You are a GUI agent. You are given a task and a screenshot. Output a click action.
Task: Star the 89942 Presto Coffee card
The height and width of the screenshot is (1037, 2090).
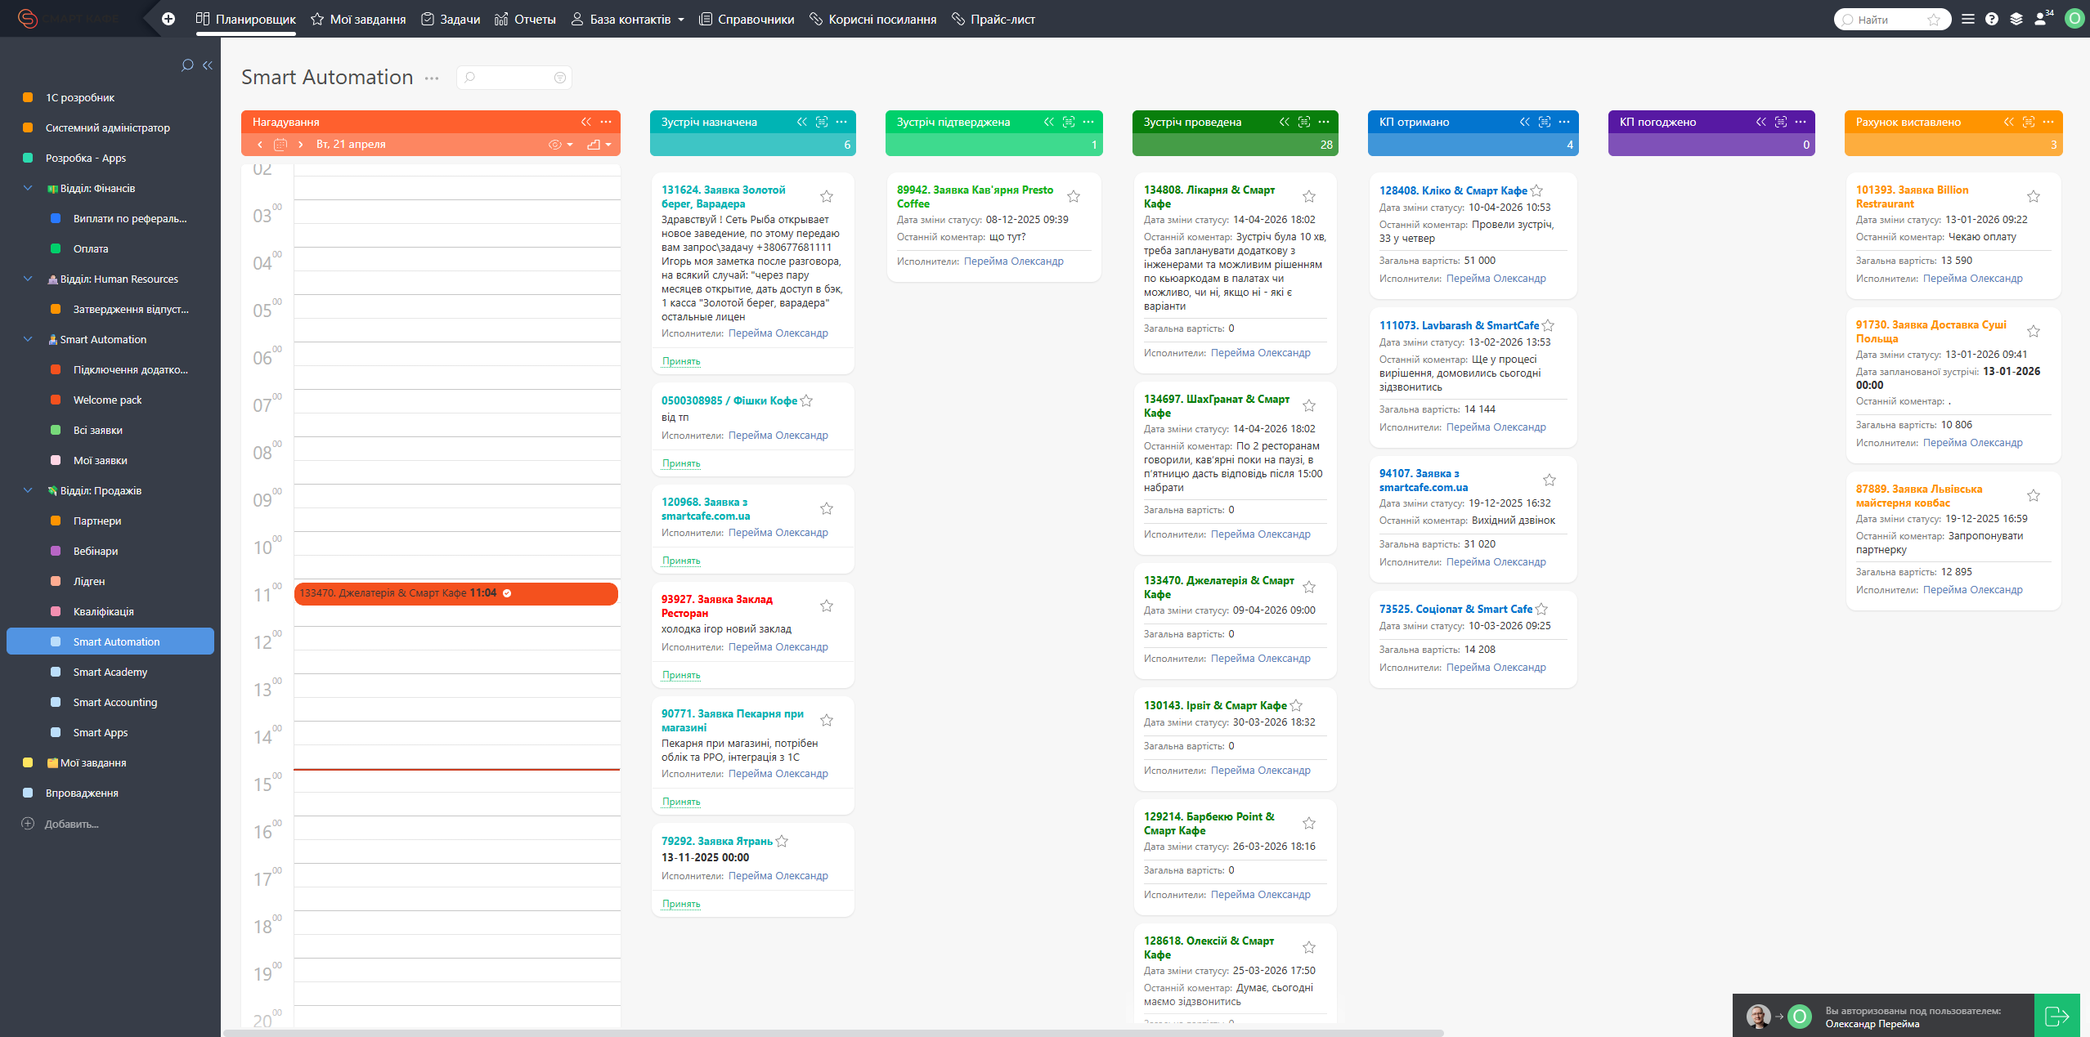[x=1074, y=197]
